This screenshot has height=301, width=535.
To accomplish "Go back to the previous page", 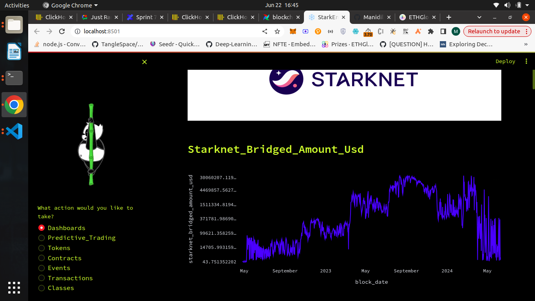I will [x=36, y=31].
